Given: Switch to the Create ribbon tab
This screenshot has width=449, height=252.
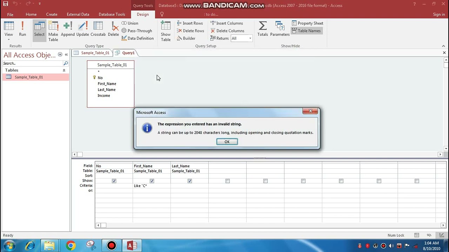Looking at the screenshot, I should point(52,14).
